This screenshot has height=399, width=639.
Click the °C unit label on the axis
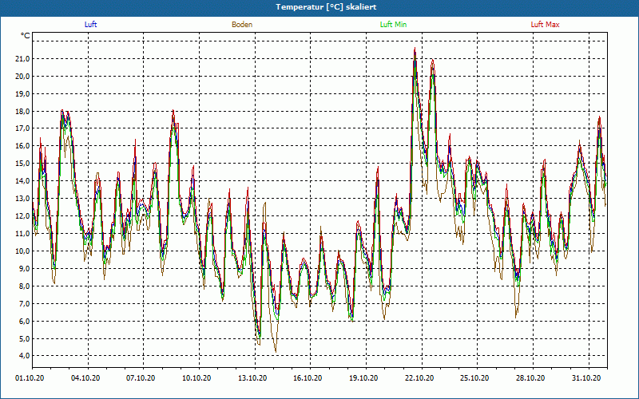pyautogui.click(x=26, y=36)
